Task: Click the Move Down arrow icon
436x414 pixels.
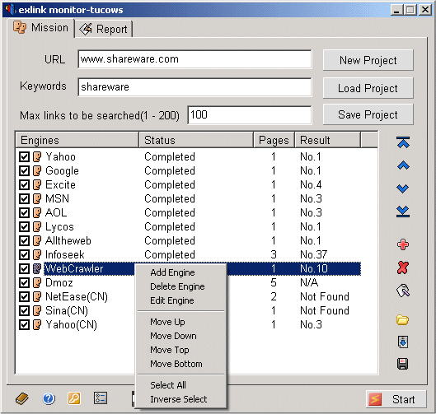Action: [403, 188]
